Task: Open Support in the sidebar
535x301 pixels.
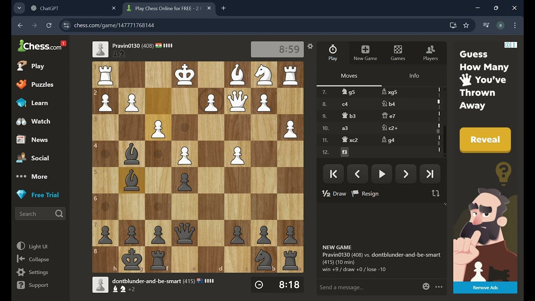Action: (x=33, y=285)
